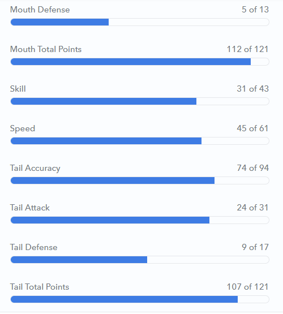The width and height of the screenshot is (283, 314).
Task: Click the Mouth Total Points progress bar
Action: coord(140,62)
